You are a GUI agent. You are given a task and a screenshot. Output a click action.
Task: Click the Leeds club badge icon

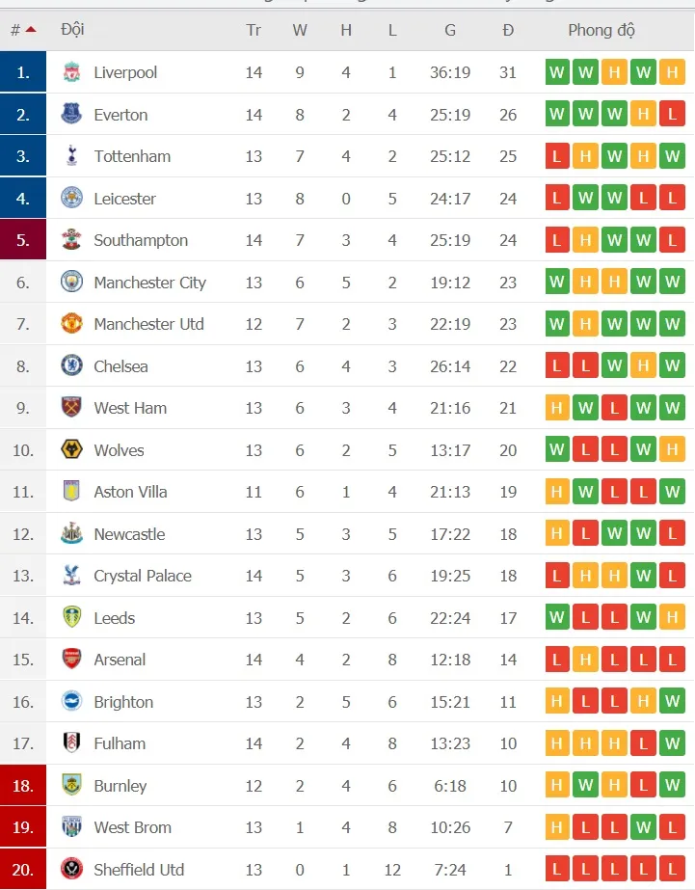pos(70,617)
